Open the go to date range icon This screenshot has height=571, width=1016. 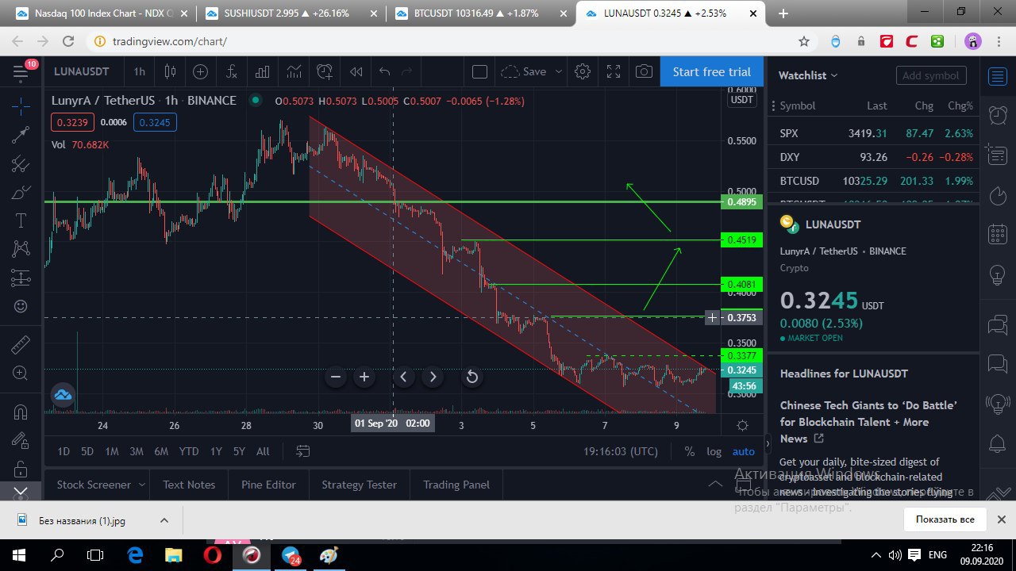302,451
